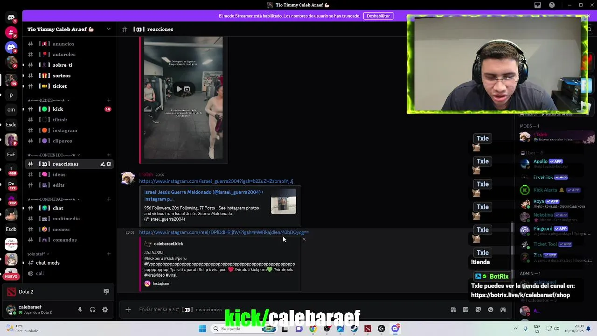Open the ideas channel

coord(69,175)
